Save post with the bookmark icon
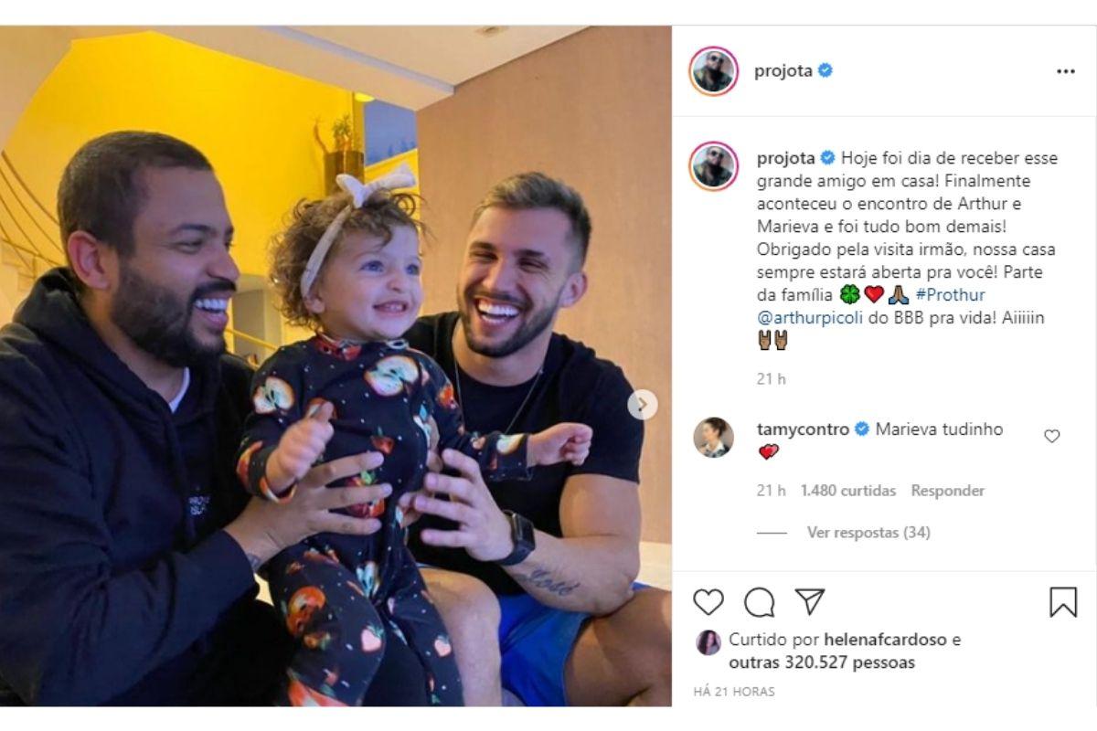Viewport: 1097px width, 731px height. 1063,602
